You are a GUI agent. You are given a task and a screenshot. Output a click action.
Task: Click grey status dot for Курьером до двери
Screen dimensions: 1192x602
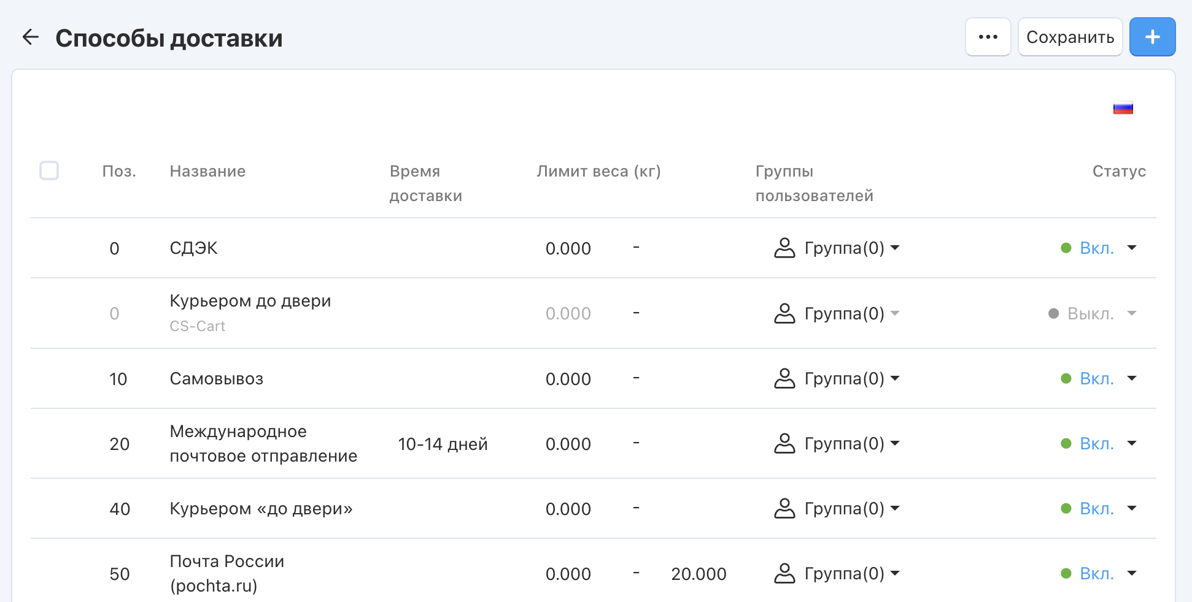[x=1054, y=314]
